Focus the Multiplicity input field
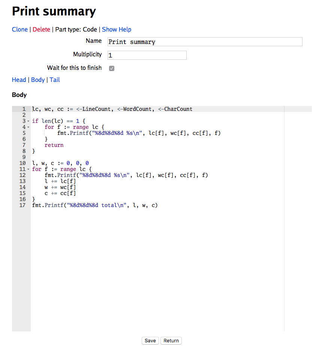The width and height of the screenshot is (316, 357). 147,55
